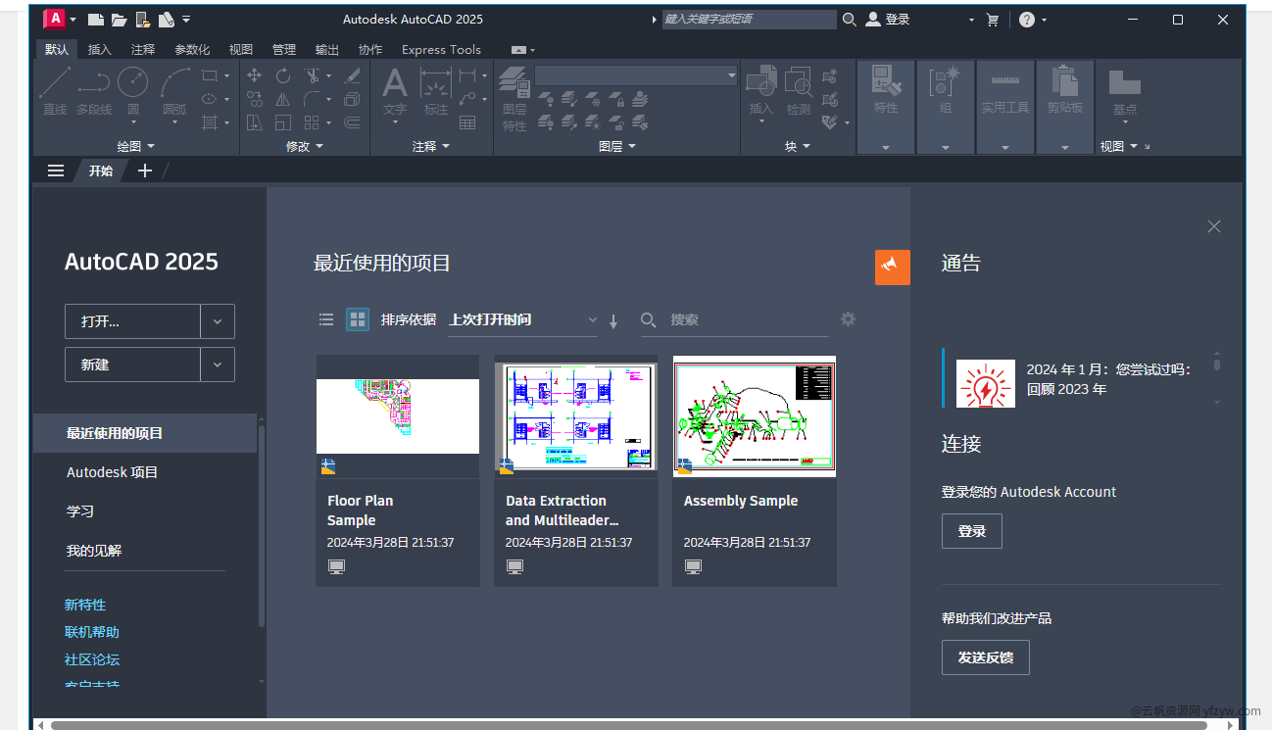Viewport: 1272px width, 730px height.
Task: Open the Assembly Sample thumbnail
Action: point(755,416)
